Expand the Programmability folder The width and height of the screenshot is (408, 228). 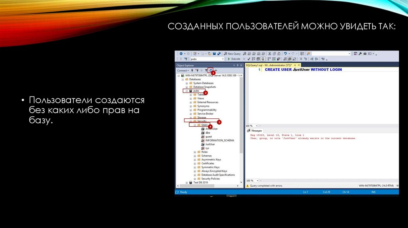191,110
